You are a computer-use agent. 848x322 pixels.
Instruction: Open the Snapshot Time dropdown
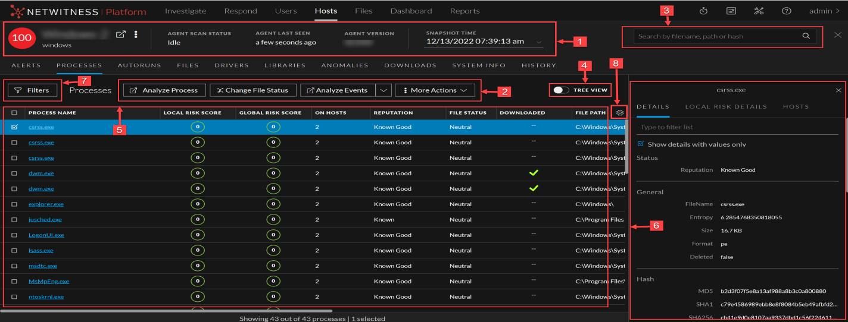pyautogui.click(x=484, y=42)
